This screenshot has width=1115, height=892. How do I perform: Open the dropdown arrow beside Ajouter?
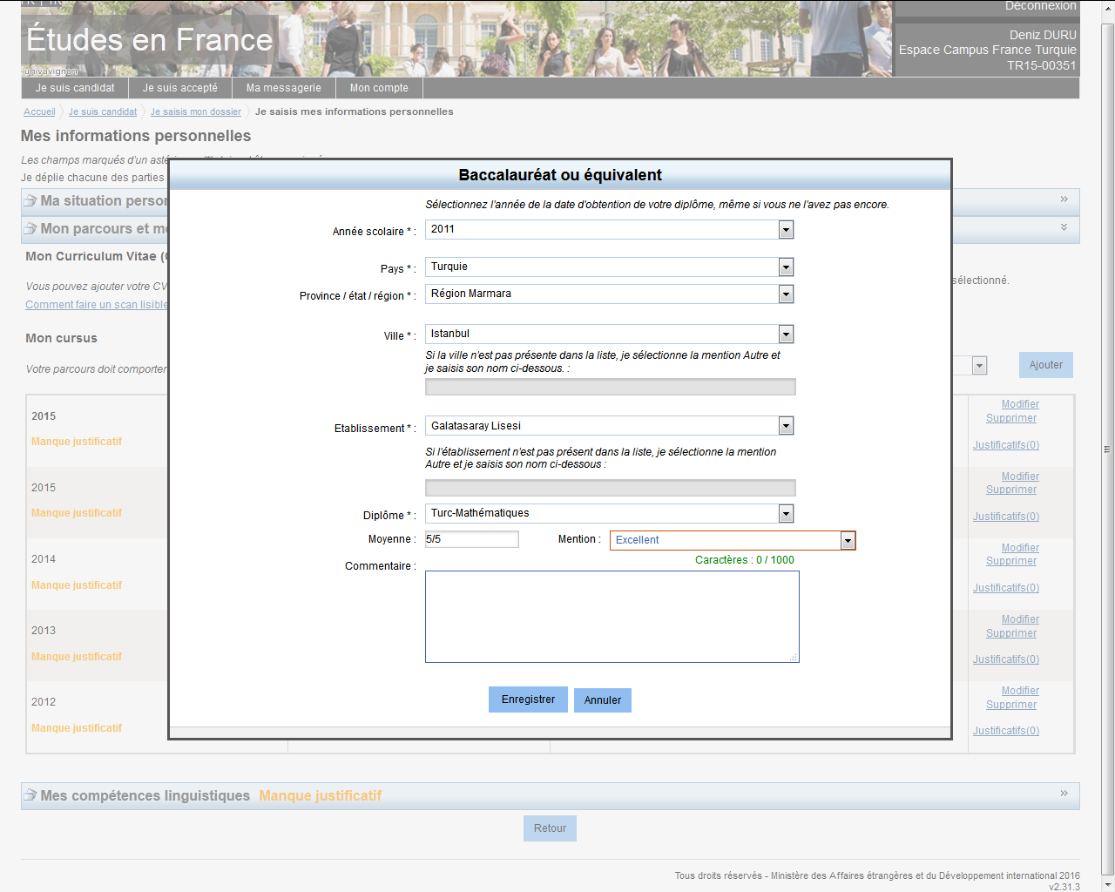979,366
